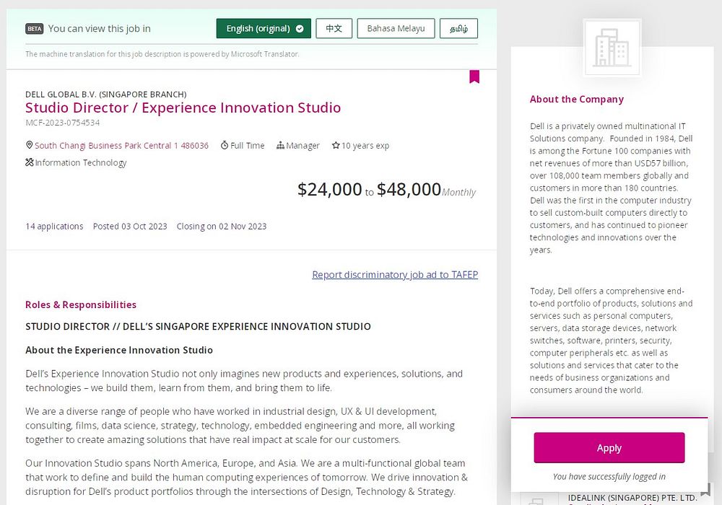Click the About the Company heading
This screenshot has height=505, width=722.
click(x=576, y=100)
